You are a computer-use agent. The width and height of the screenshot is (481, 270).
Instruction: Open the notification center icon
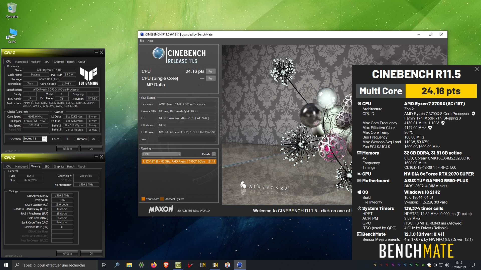(x=473, y=265)
